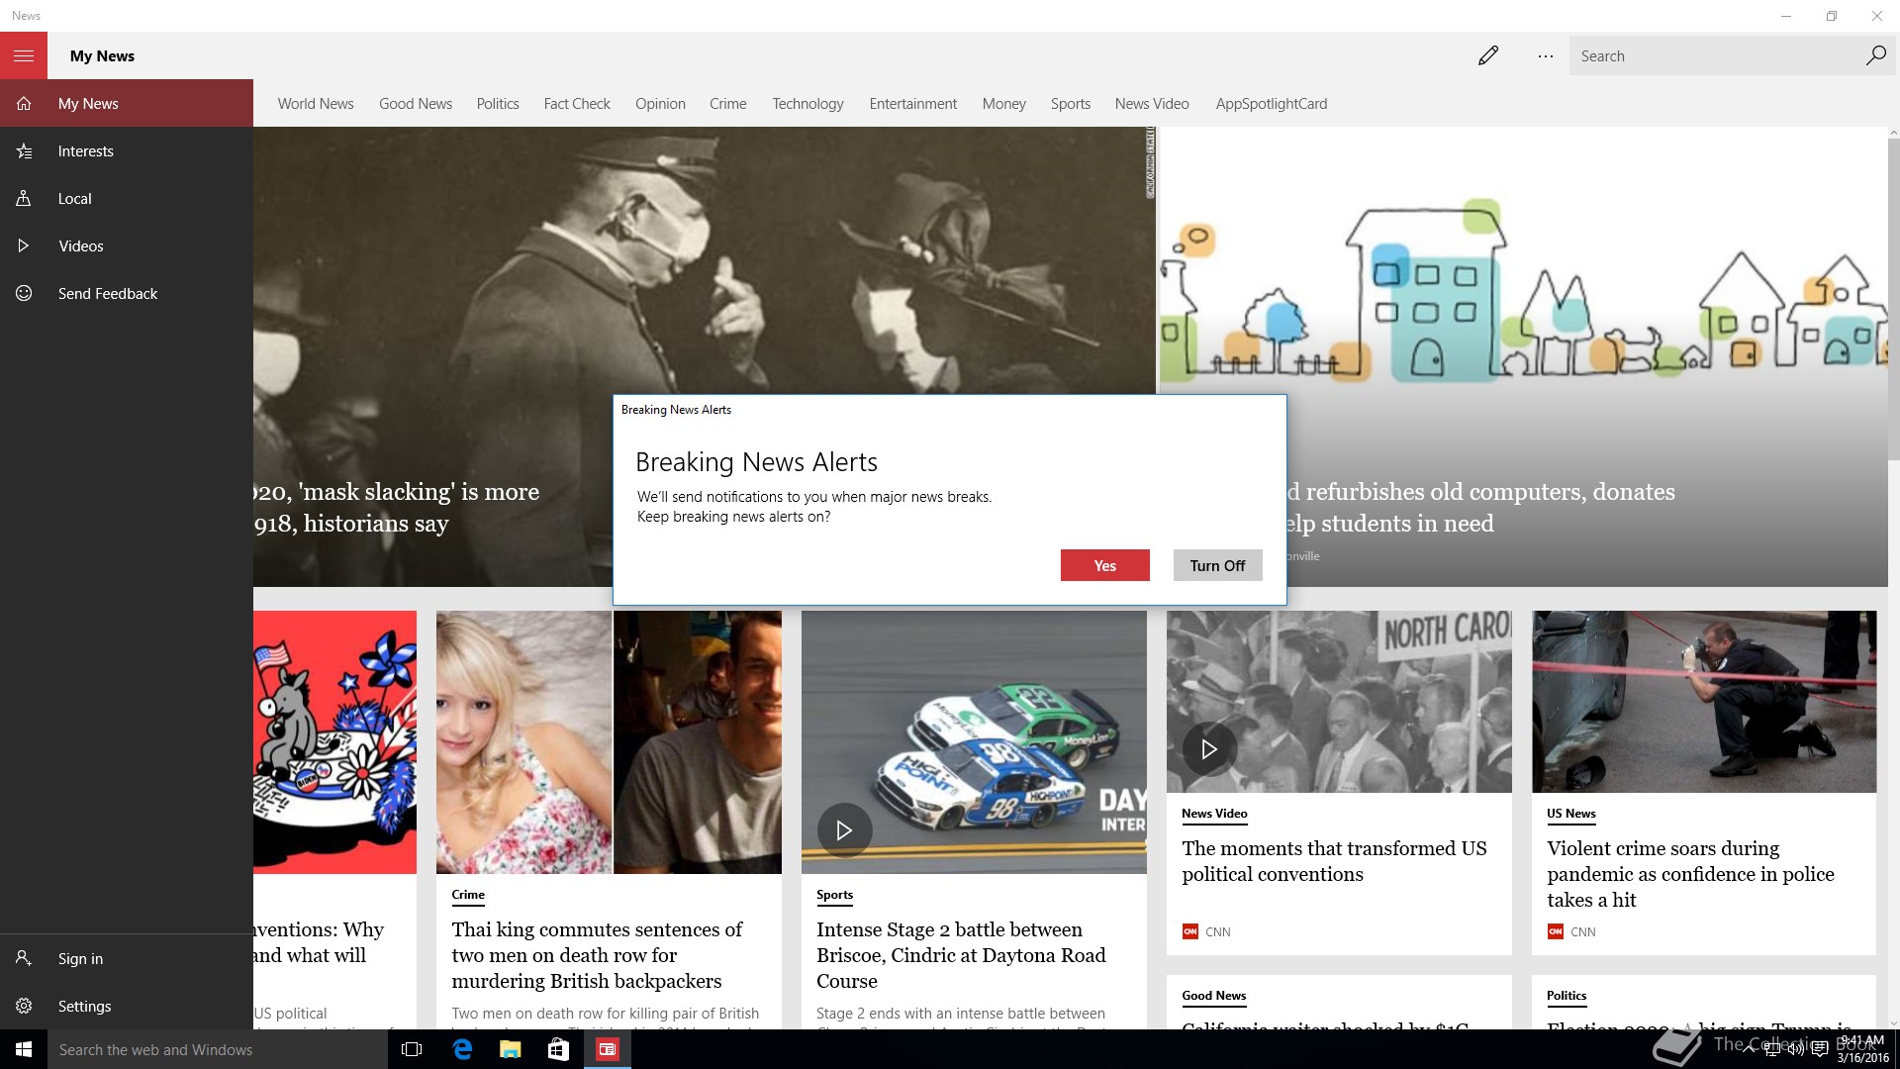Screen dimensions: 1900x1069
Task: Open the Windows Store taskbar icon
Action: coord(558,1049)
